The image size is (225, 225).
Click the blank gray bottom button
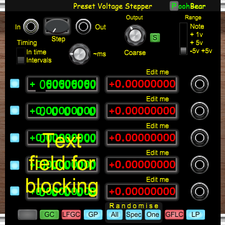[x=27, y=214]
